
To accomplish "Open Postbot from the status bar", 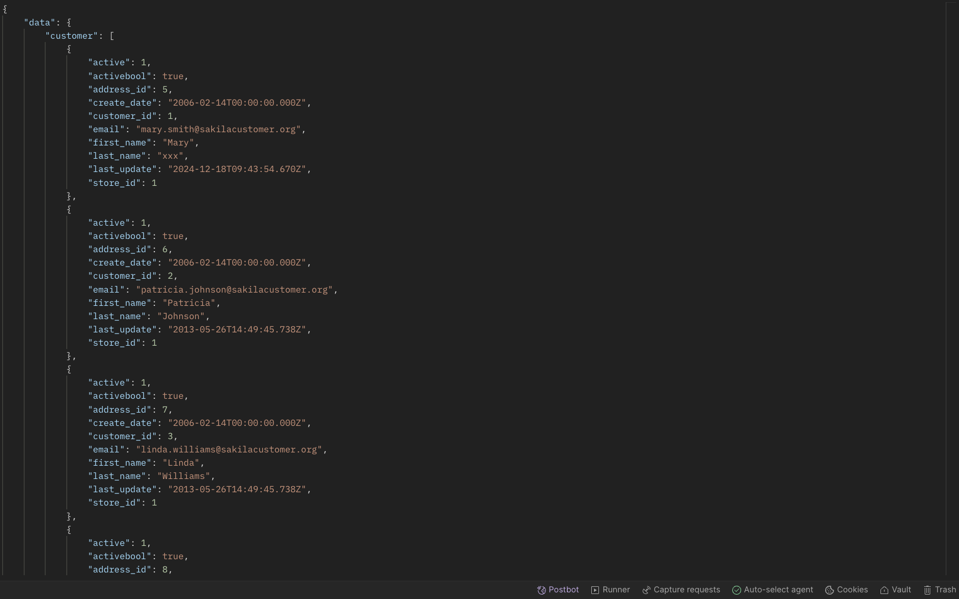I will tap(558, 590).
